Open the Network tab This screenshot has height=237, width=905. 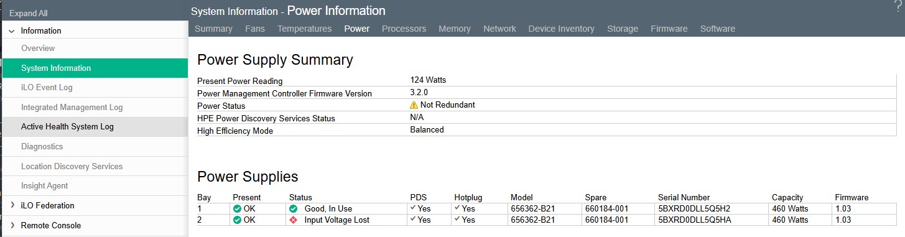(499, 29)
